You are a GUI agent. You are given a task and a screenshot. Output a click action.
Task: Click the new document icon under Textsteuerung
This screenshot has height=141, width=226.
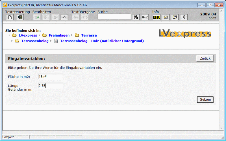click(x=10, y=17)
